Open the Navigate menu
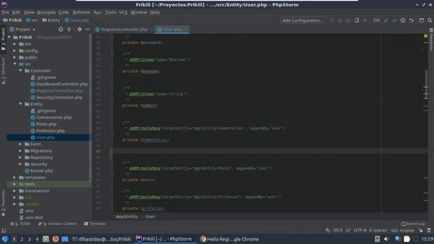The image size is (434, 244). pos(47,12)
